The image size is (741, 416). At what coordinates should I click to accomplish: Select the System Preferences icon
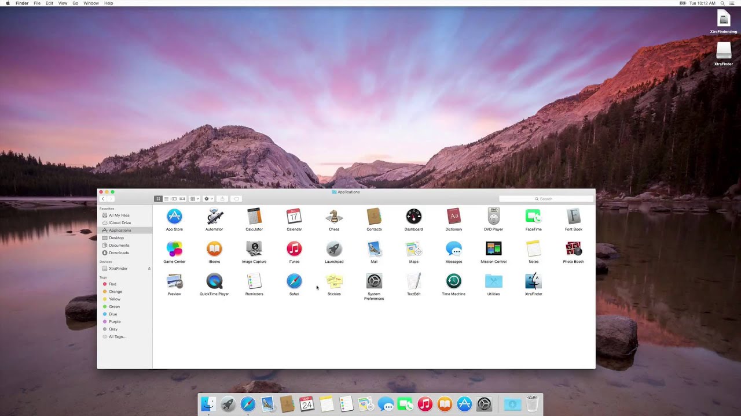tap(374, 281)
